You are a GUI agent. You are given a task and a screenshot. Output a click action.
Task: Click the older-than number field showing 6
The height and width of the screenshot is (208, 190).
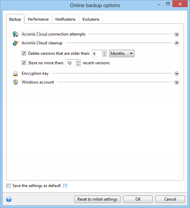(x=97, y=53)
